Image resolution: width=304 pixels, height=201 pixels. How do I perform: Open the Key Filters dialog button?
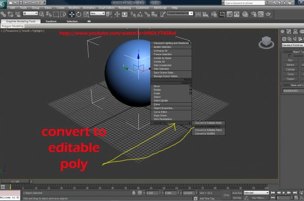(259, 198)
